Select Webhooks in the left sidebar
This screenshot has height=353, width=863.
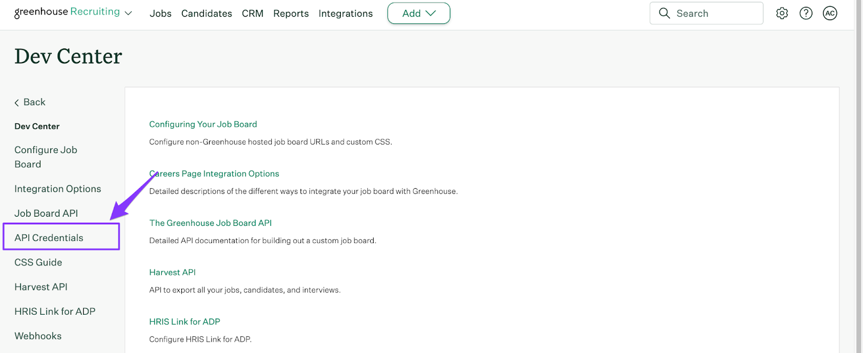pyautogui.click(x=38, y=336)
